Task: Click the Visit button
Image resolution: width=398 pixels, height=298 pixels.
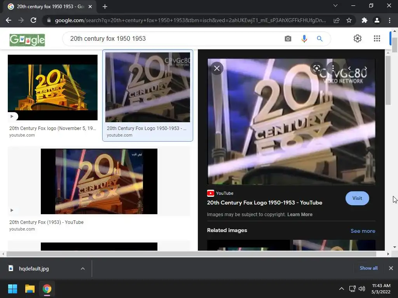Action: [357, 198]
